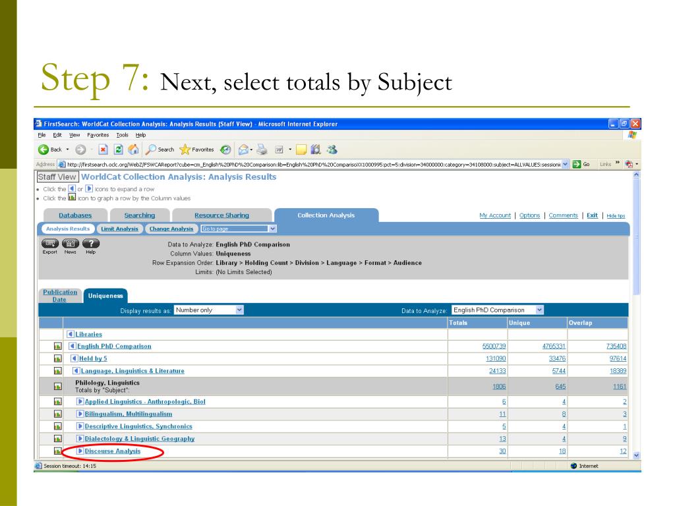Open the Favorites menu

coord(98,135)
